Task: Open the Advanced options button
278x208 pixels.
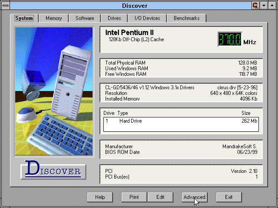Action: [195, 197]
